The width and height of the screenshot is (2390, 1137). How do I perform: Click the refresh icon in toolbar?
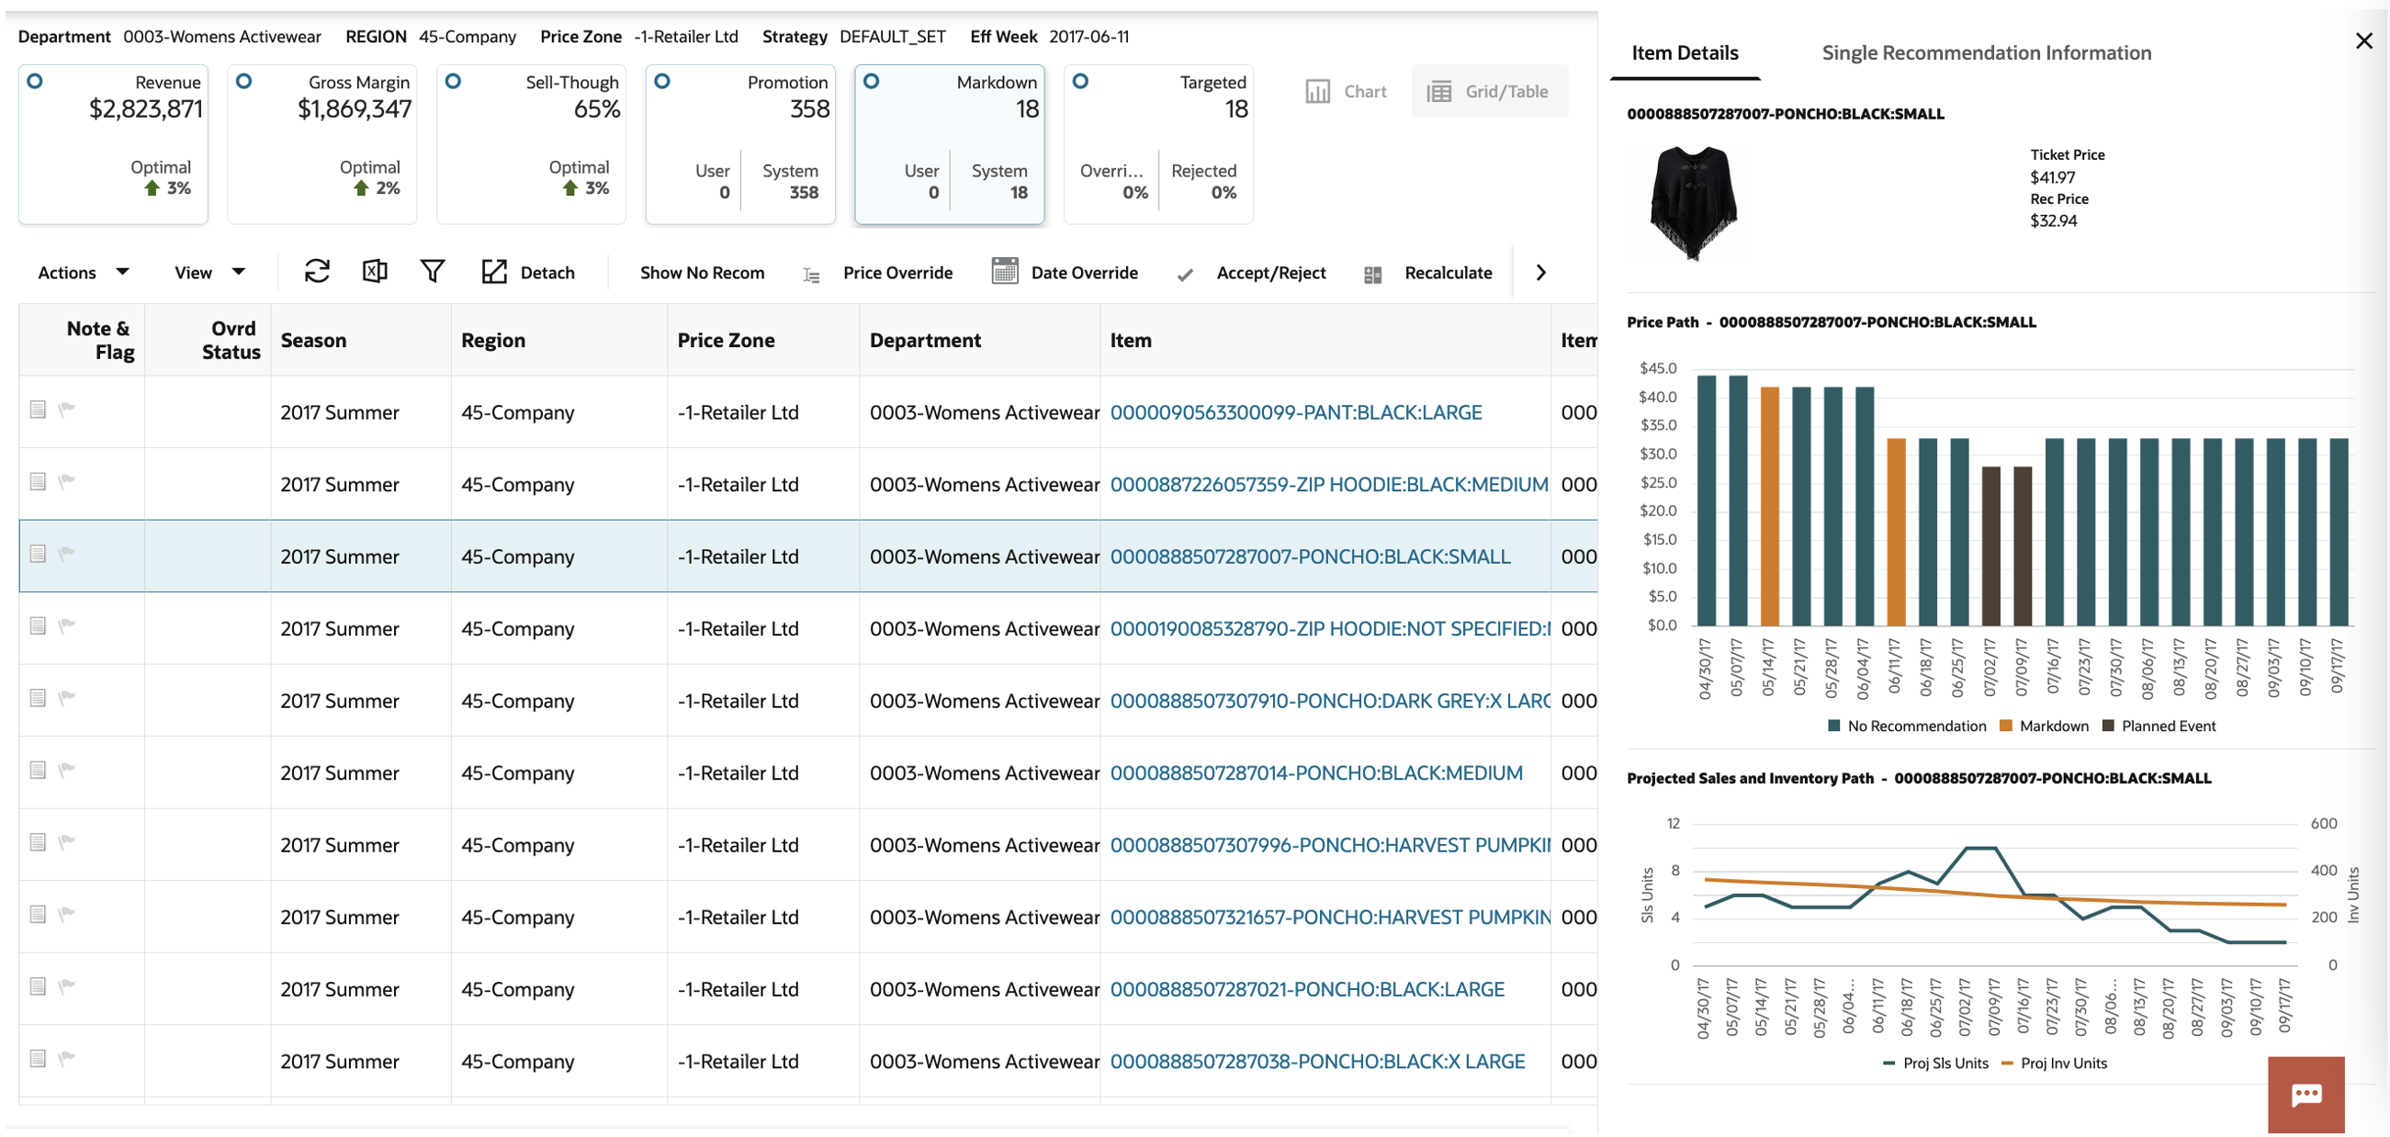tap(317, 272)
